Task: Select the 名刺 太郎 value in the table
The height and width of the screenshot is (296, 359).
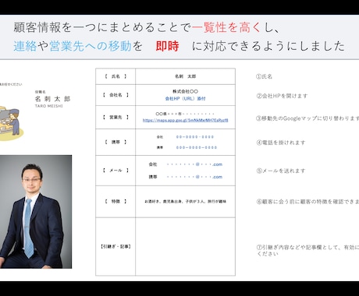Action: coord(186,76)
